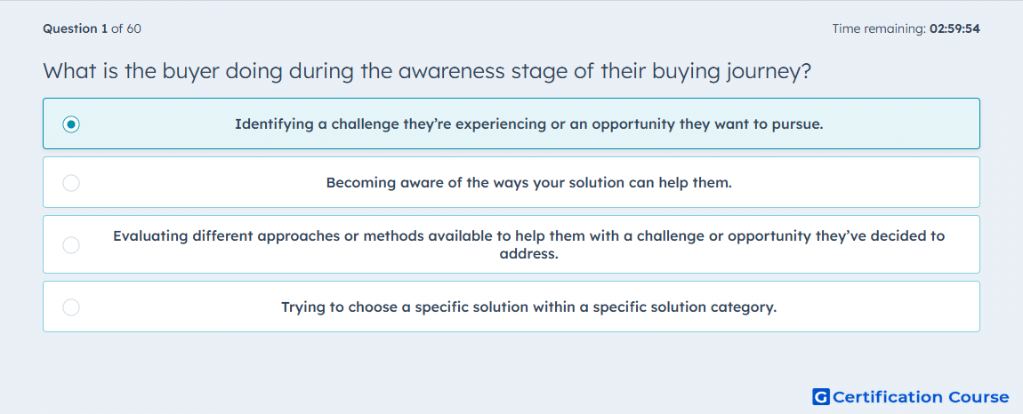The height and width of the screenshot is (414, 1023).
Task: Click the 'Becoming aware of the ways your solution' text
Action: click(x=528, y=182)
